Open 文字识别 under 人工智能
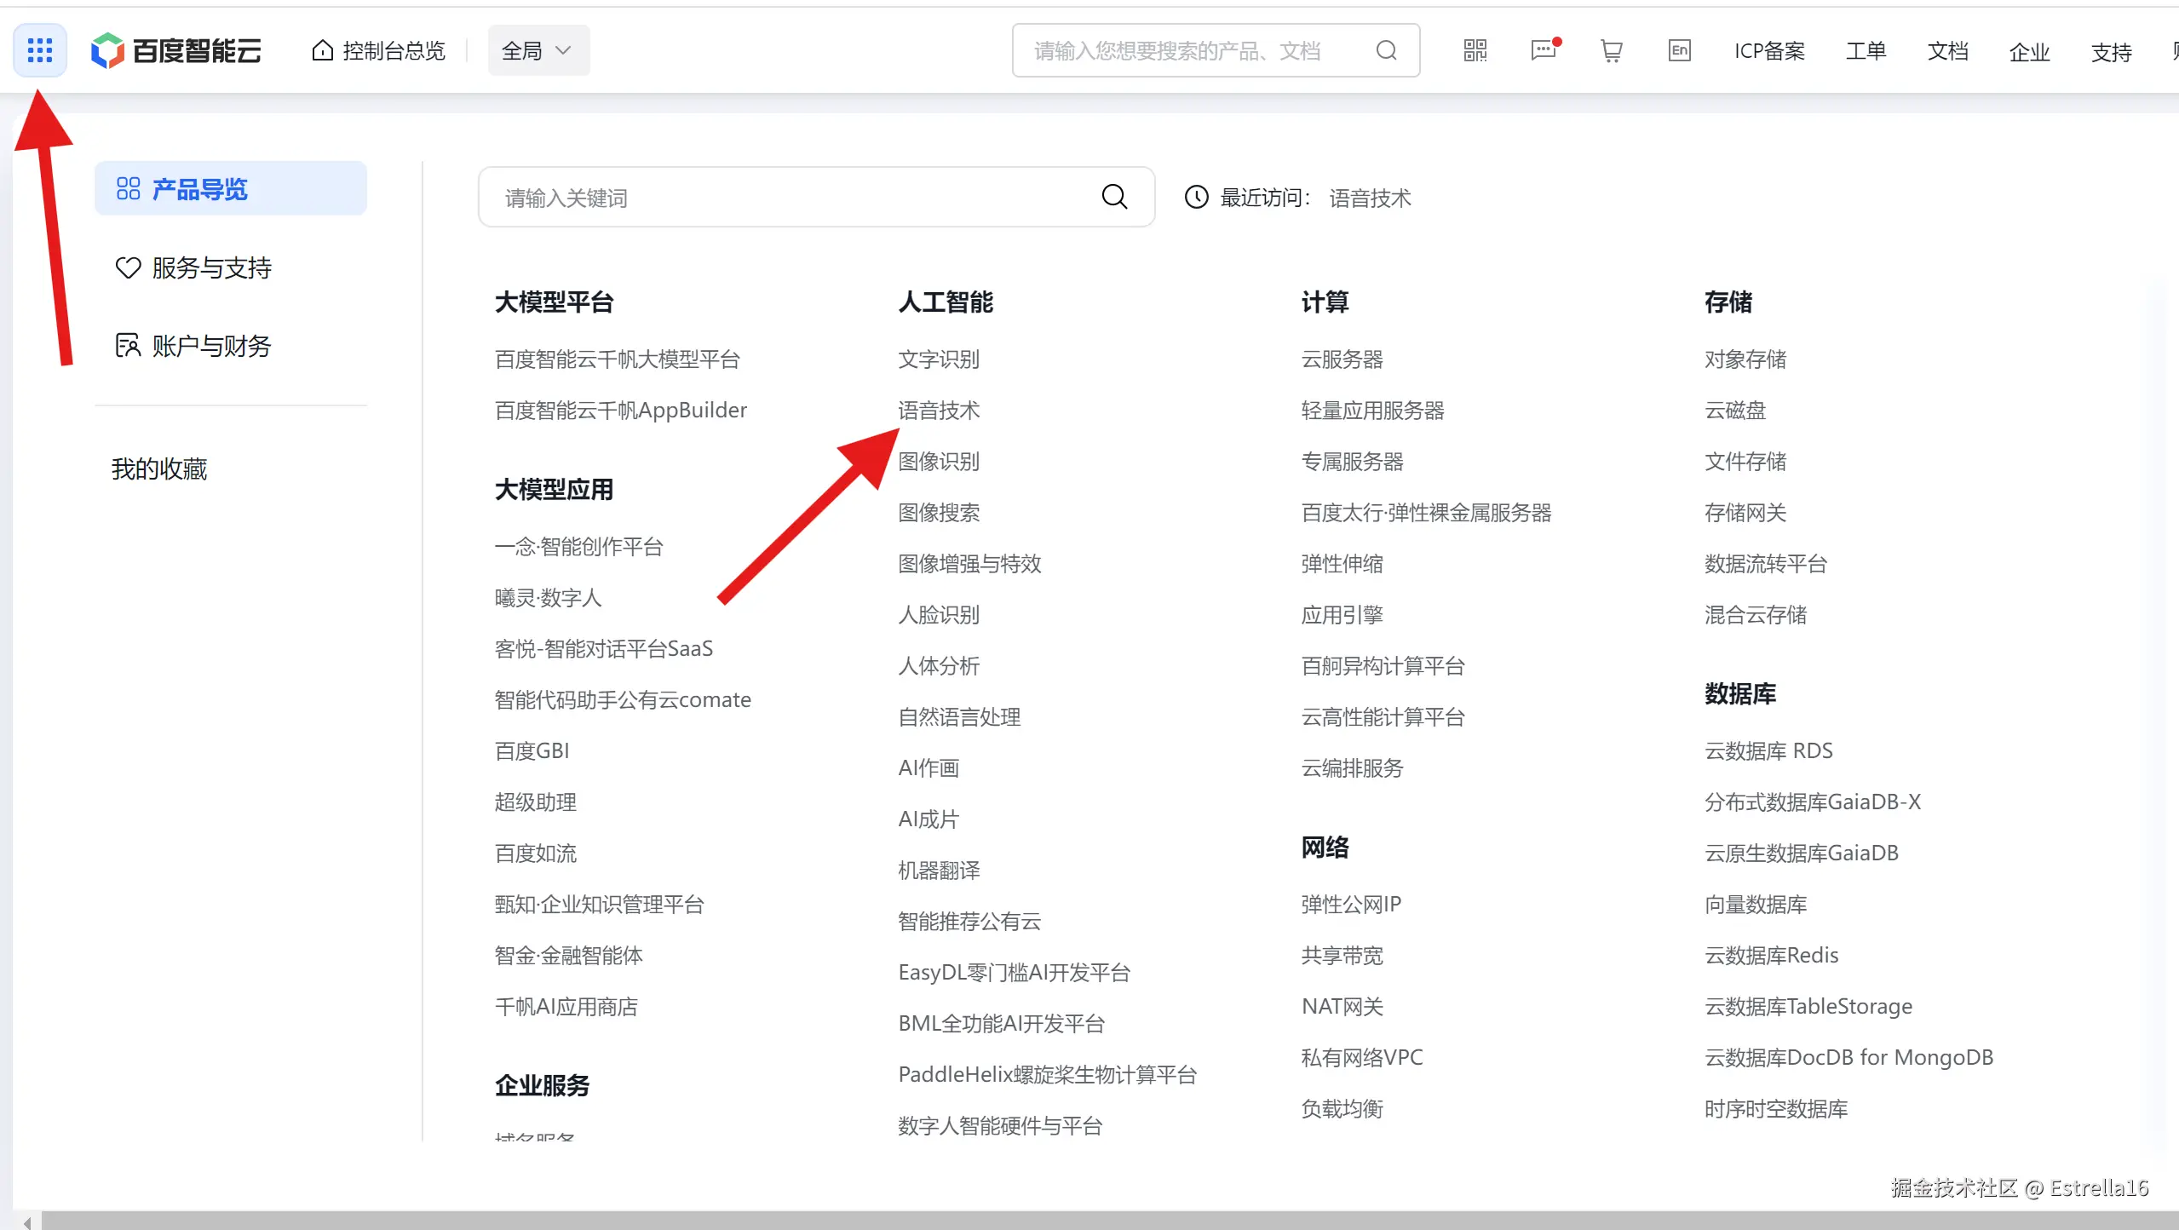This screenshot has height=1230, width=2179. [x=938, y=359]
